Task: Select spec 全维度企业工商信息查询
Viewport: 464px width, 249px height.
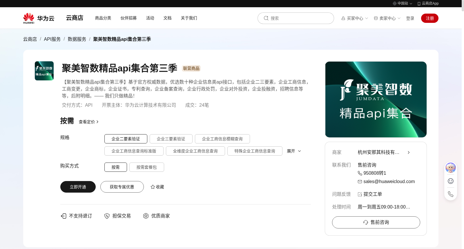Action: [195, 151]
